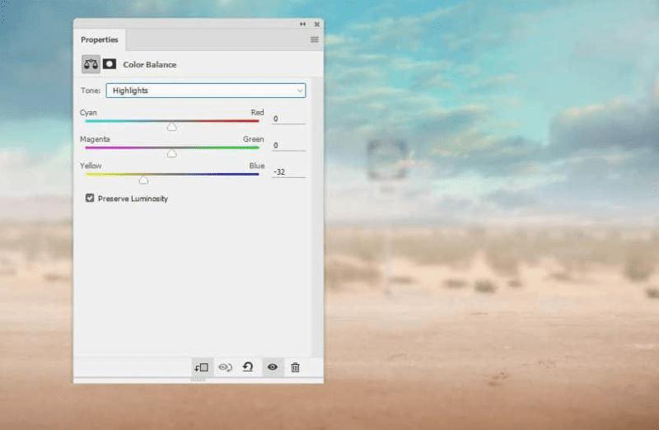Viewport: 659px width, 430px height.
Task: Uncheck Preserve Luminosity checkbox
Action: [x=90, y=198]
